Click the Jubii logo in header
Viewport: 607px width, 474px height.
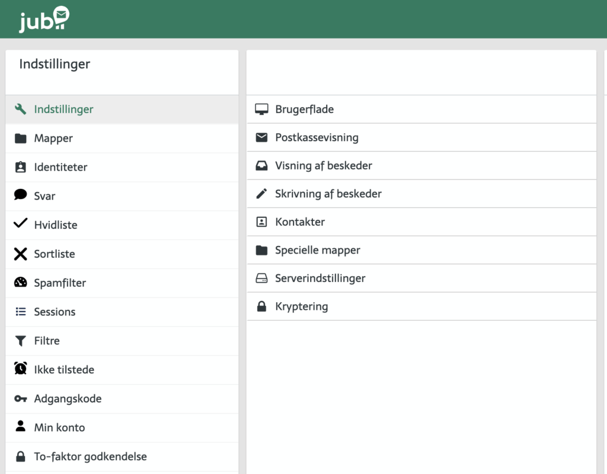pos(44,20)
